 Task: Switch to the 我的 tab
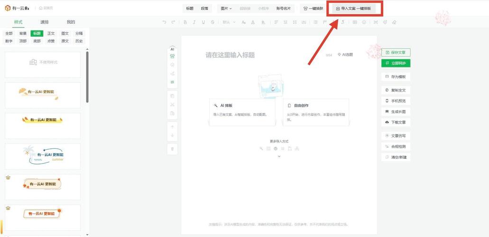click(71, 22)
